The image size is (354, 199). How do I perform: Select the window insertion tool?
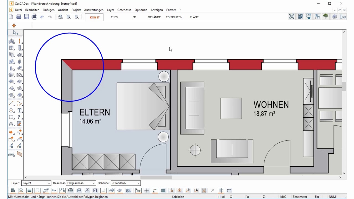pyautogui.click(x=11, y=48)
